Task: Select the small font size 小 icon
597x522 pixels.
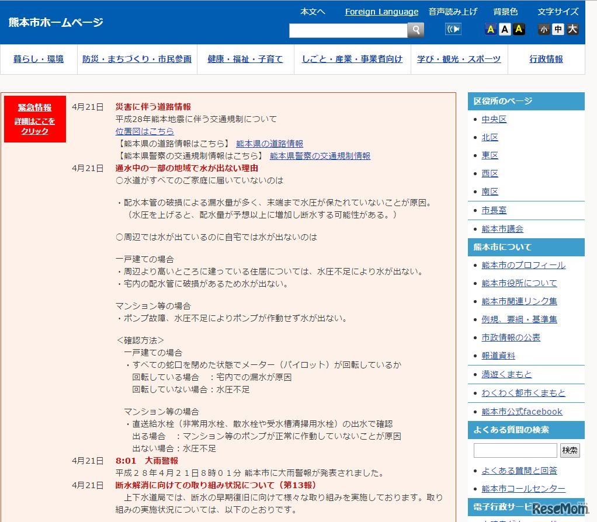Action: point(544,29)
